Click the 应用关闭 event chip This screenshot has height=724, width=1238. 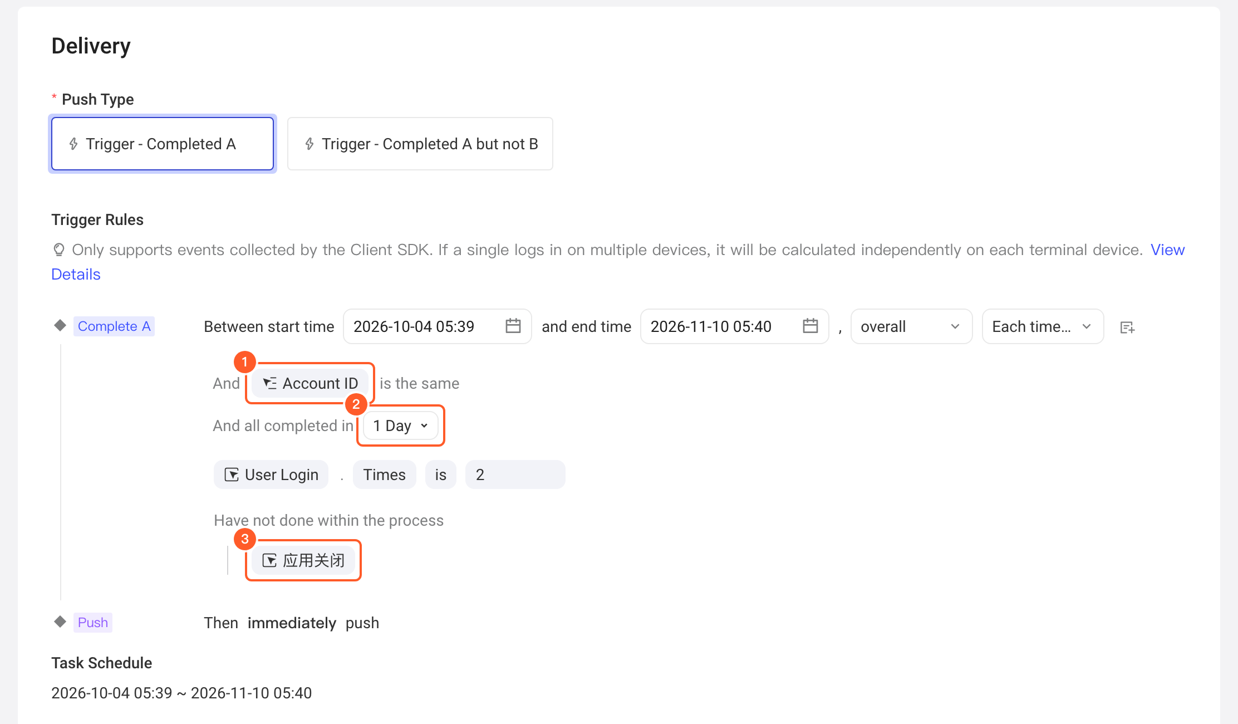click(x=303, y=560)
